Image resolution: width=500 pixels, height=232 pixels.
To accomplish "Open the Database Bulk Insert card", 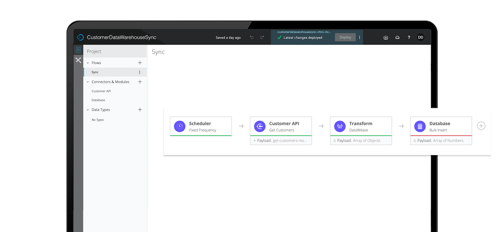I will click(441, 126).
